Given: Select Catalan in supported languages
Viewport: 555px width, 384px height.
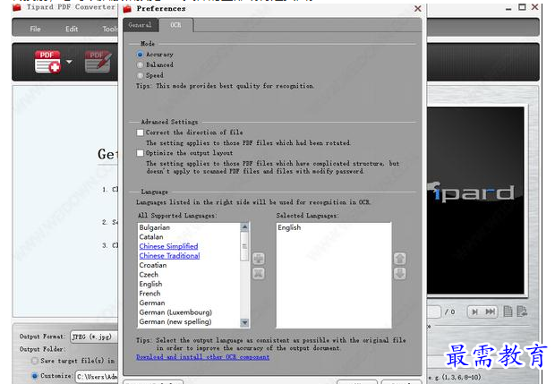Looking at the screenshot, I should click(x=151, y=237).
